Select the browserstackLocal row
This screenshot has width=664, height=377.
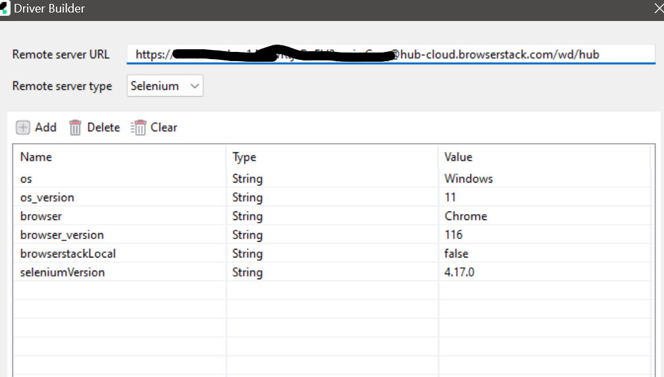pyautogui.click(x=68, y=254)
